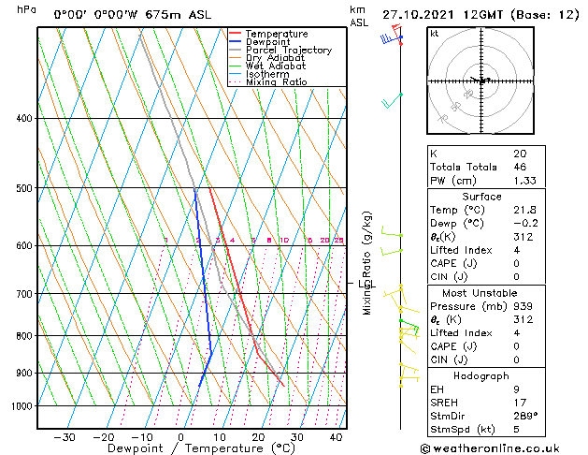The height and width of the screenshot is (455, 588).
Task: Click the green wind barb near 800 hPa
Action: (408, 330)
